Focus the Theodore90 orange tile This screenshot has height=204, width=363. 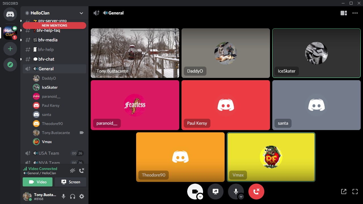click(x=180, y=157)
